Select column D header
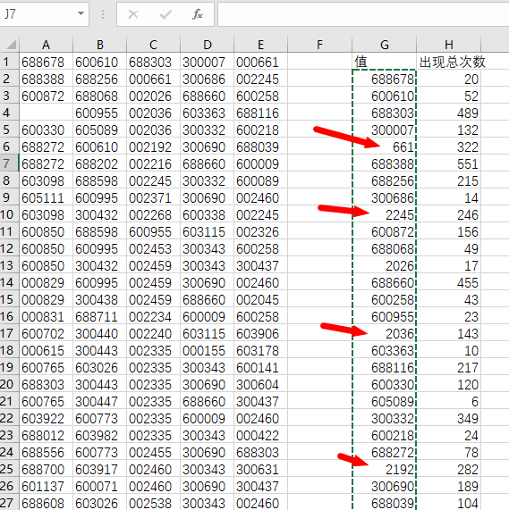The height and width of the screenshot is (510, 509). click(208, 45)
